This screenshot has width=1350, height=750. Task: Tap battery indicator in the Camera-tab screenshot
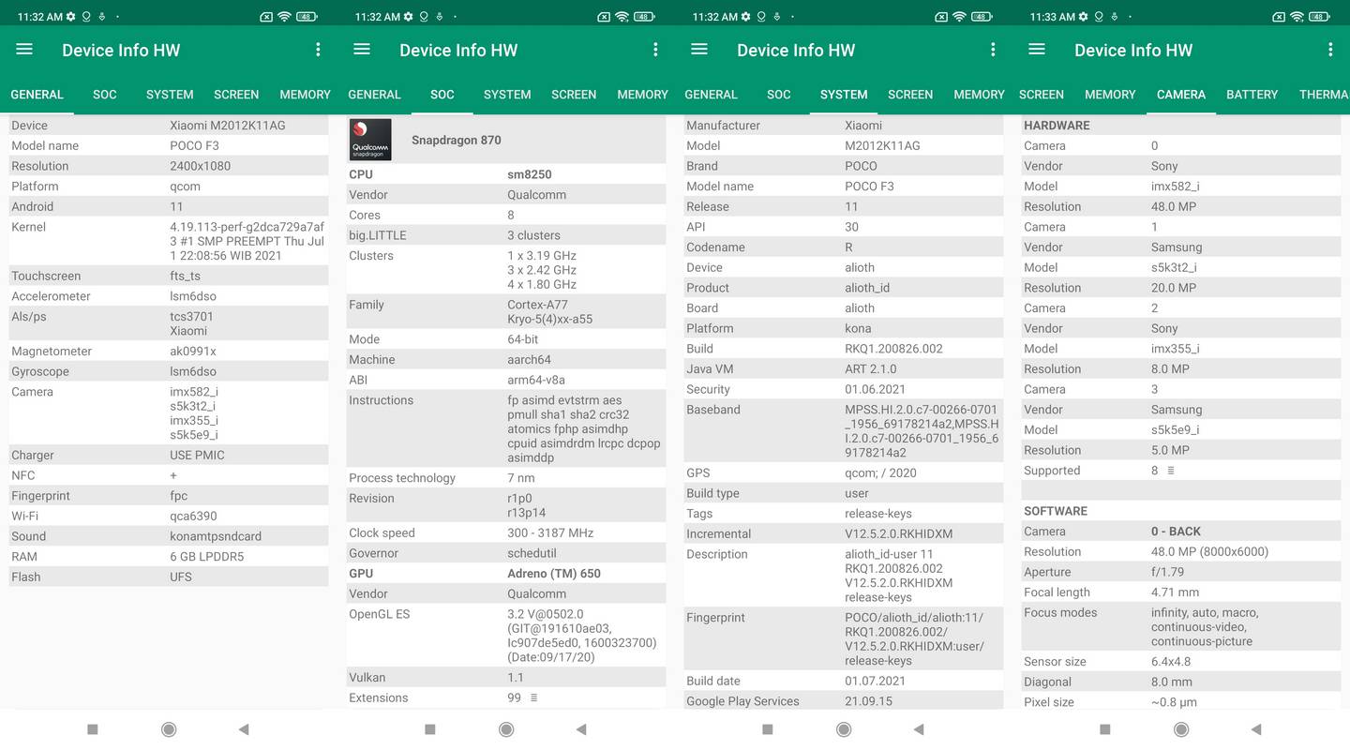click(1319, 17)
